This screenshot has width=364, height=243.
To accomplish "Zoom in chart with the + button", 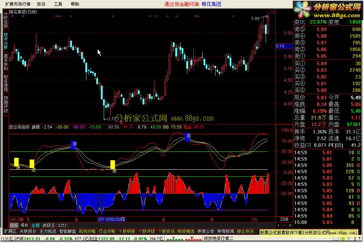I will tap(279, 225).
